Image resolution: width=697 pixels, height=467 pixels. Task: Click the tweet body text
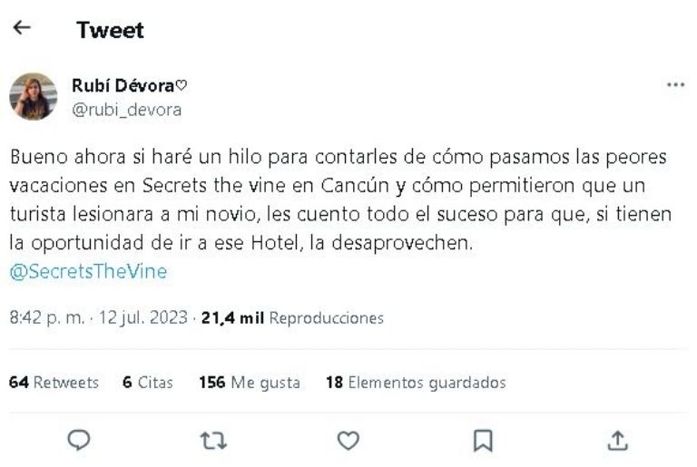[x=340, y=200]
